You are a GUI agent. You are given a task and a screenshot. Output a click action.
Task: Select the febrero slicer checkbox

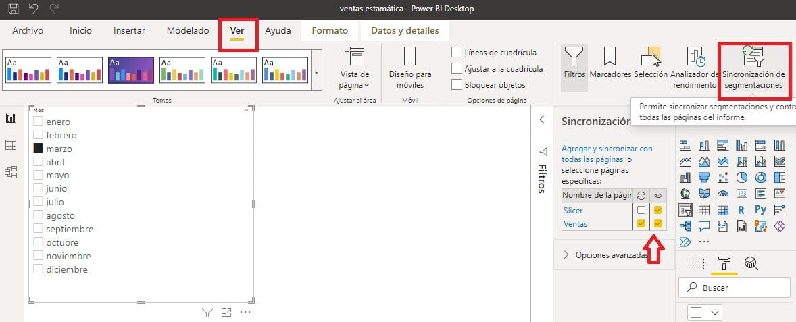[x=39, y=135]
